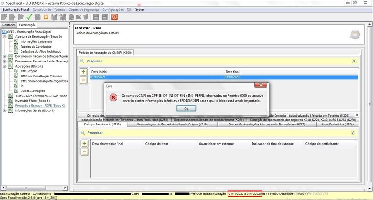Click the gray trash bin toolbar icon
Screen dimensions: 373x200
[86, 17]
